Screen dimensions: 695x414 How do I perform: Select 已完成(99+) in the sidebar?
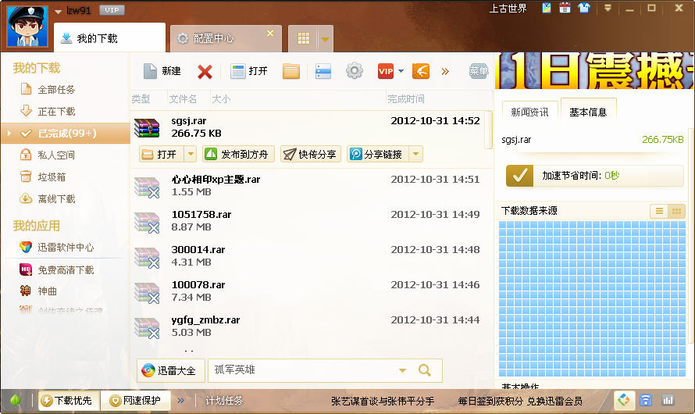pyautogui.click(x=66, y=133)
